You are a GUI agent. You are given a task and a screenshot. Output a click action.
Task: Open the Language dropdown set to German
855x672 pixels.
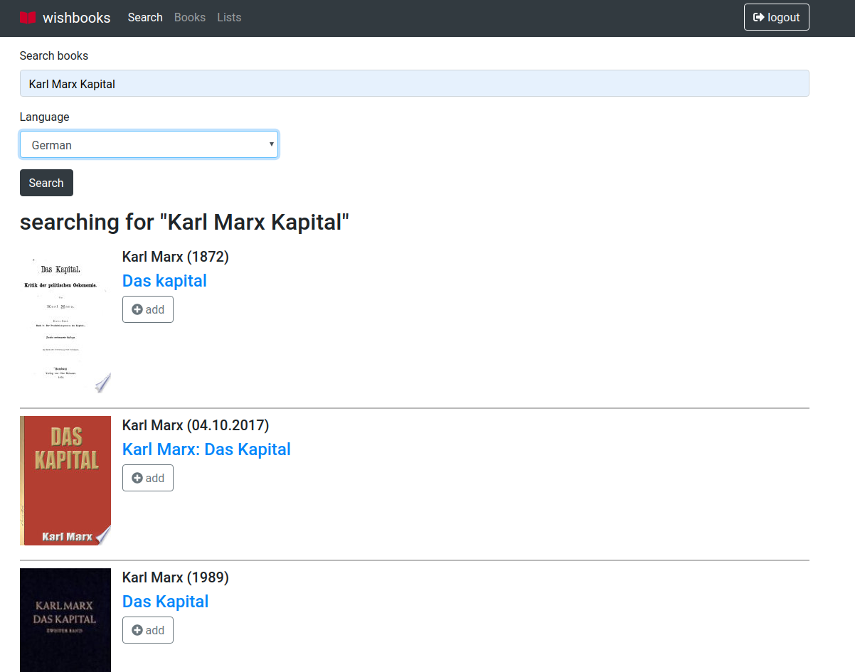149,144
